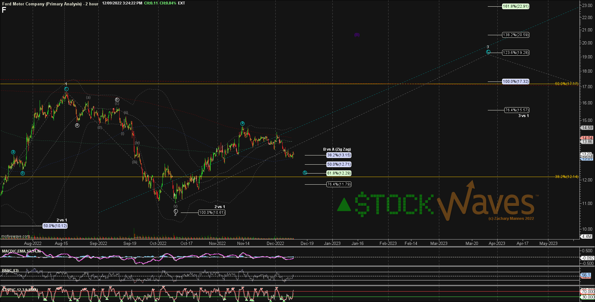Click the 12/09/2022 3:24:22 PM timestamp
The image size is (595, 302).
point(122,3)
